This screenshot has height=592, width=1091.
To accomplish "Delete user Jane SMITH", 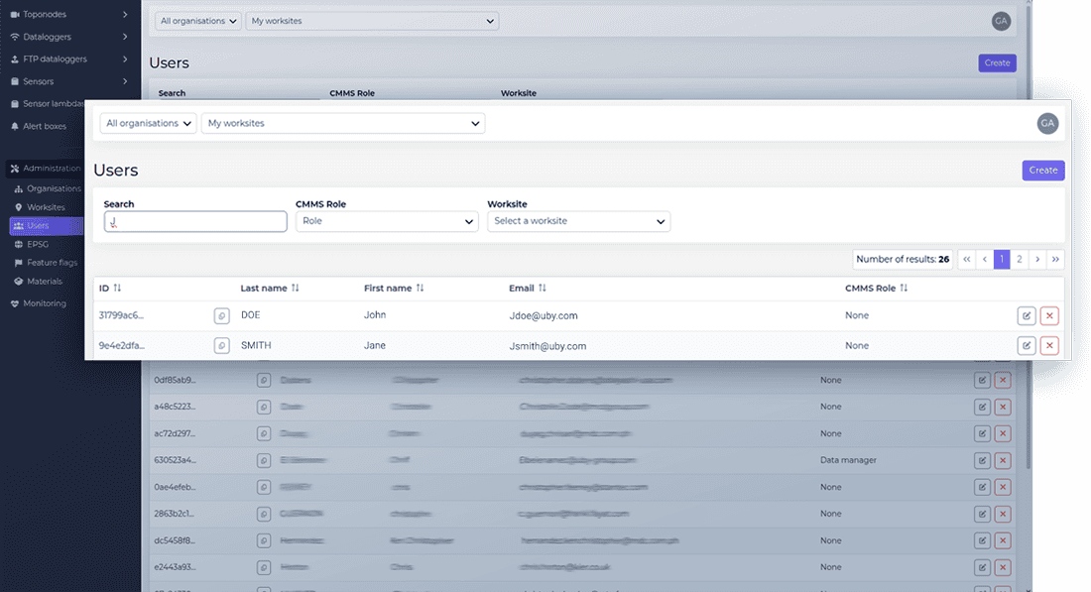I will (1049, 346).
